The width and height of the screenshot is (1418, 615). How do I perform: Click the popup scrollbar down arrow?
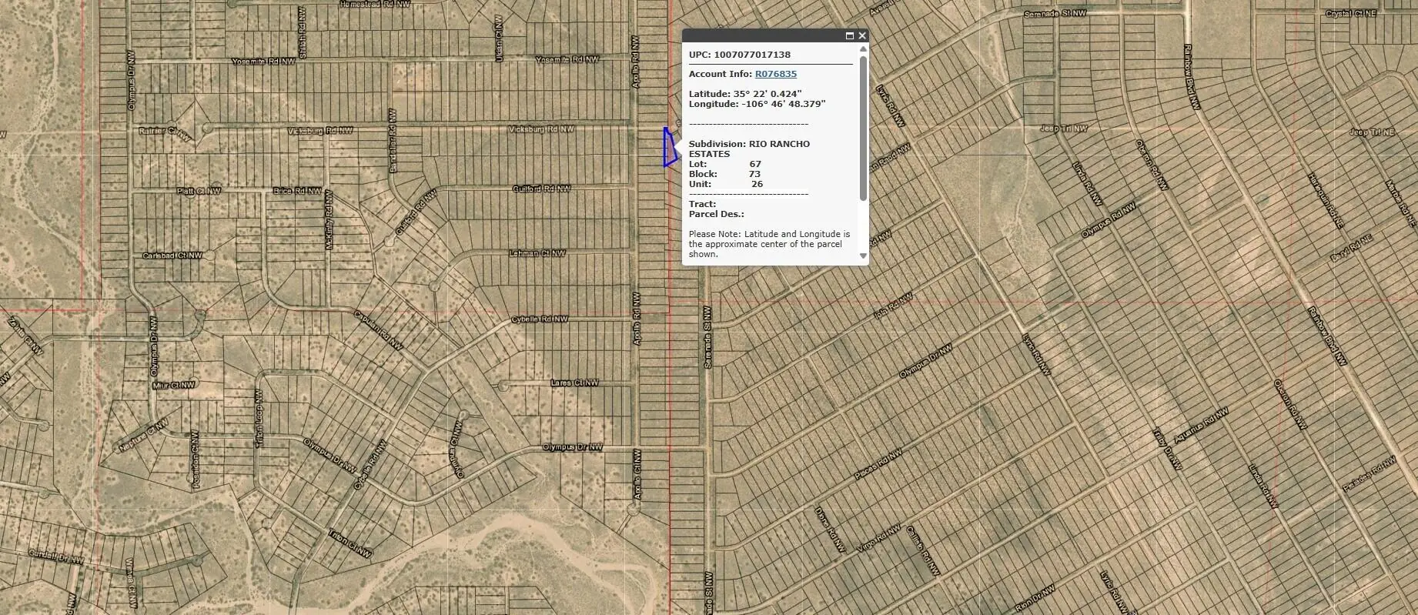[x=863, y=256]
